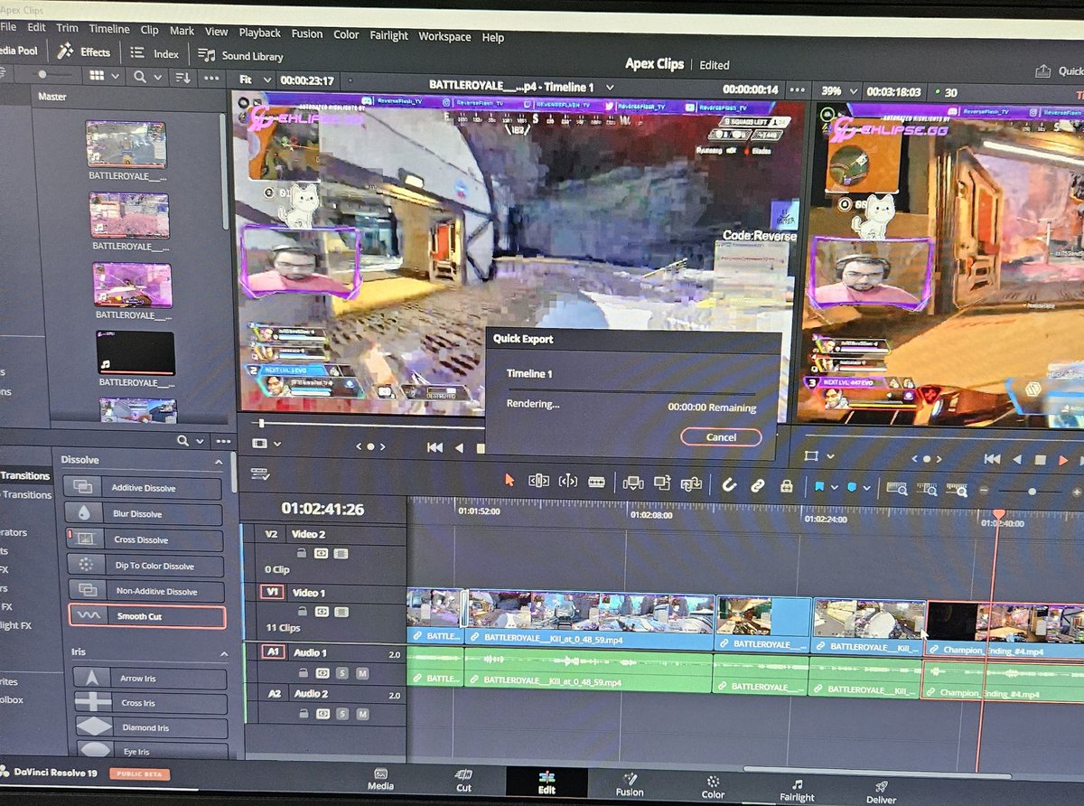Open the Playback menu
The image size is (1084, 806).
pyautogui.click(x=260, y=33)
